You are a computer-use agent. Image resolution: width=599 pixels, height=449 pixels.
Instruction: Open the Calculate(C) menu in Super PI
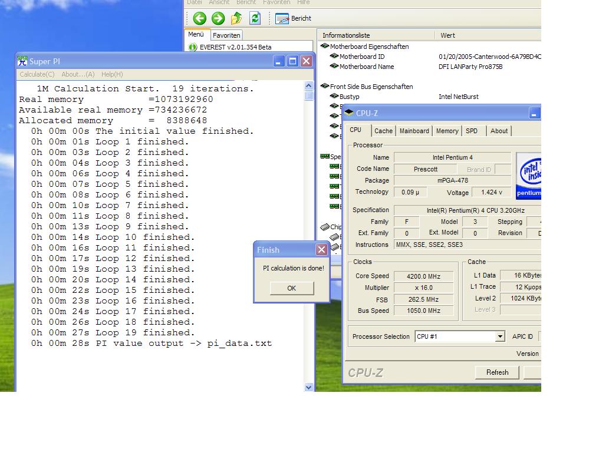37,74
